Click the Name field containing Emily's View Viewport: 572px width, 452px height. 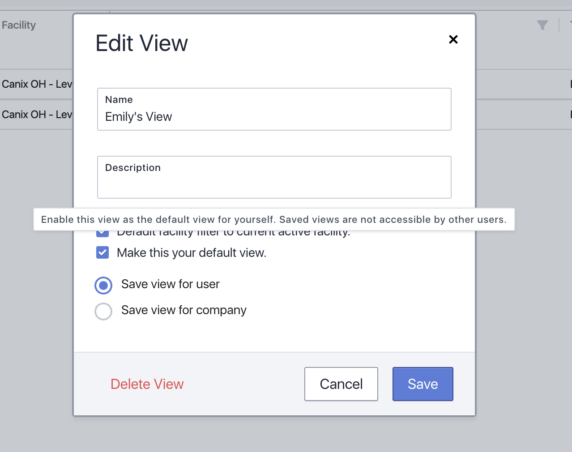274,116
